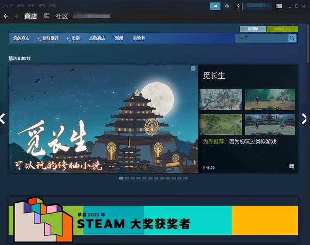Open the 愿望单 wishlist button
This screenshot has height=245, width=310.
[x=253, y=29]
